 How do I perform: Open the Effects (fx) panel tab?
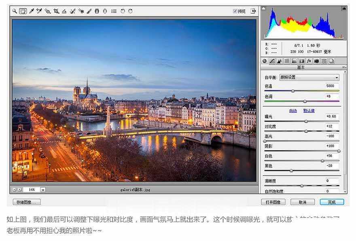pos(309,61)
